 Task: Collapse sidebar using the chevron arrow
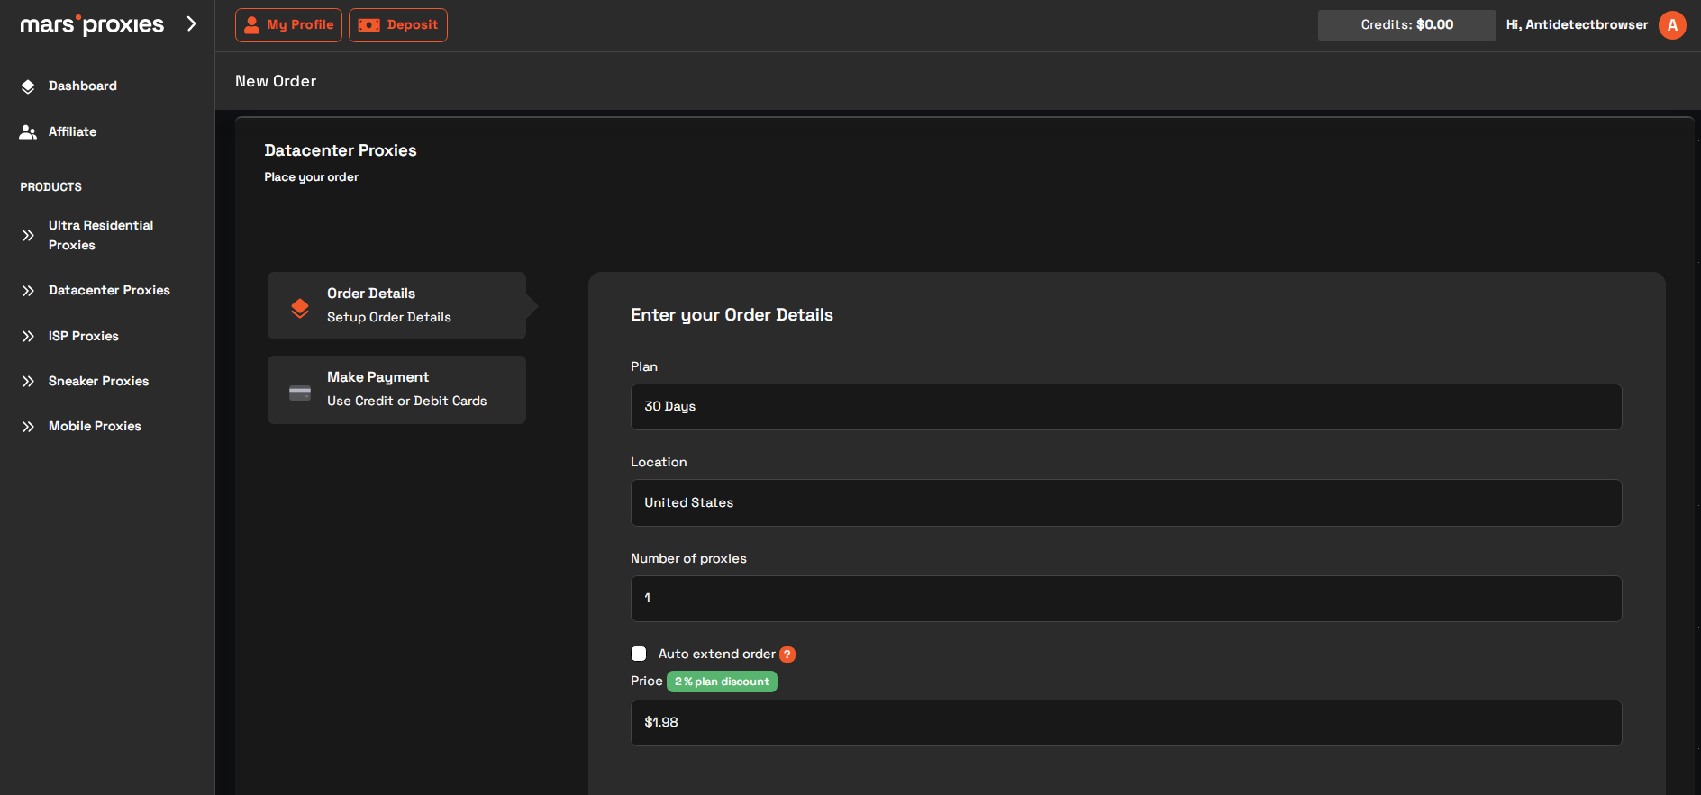(191, 23)
